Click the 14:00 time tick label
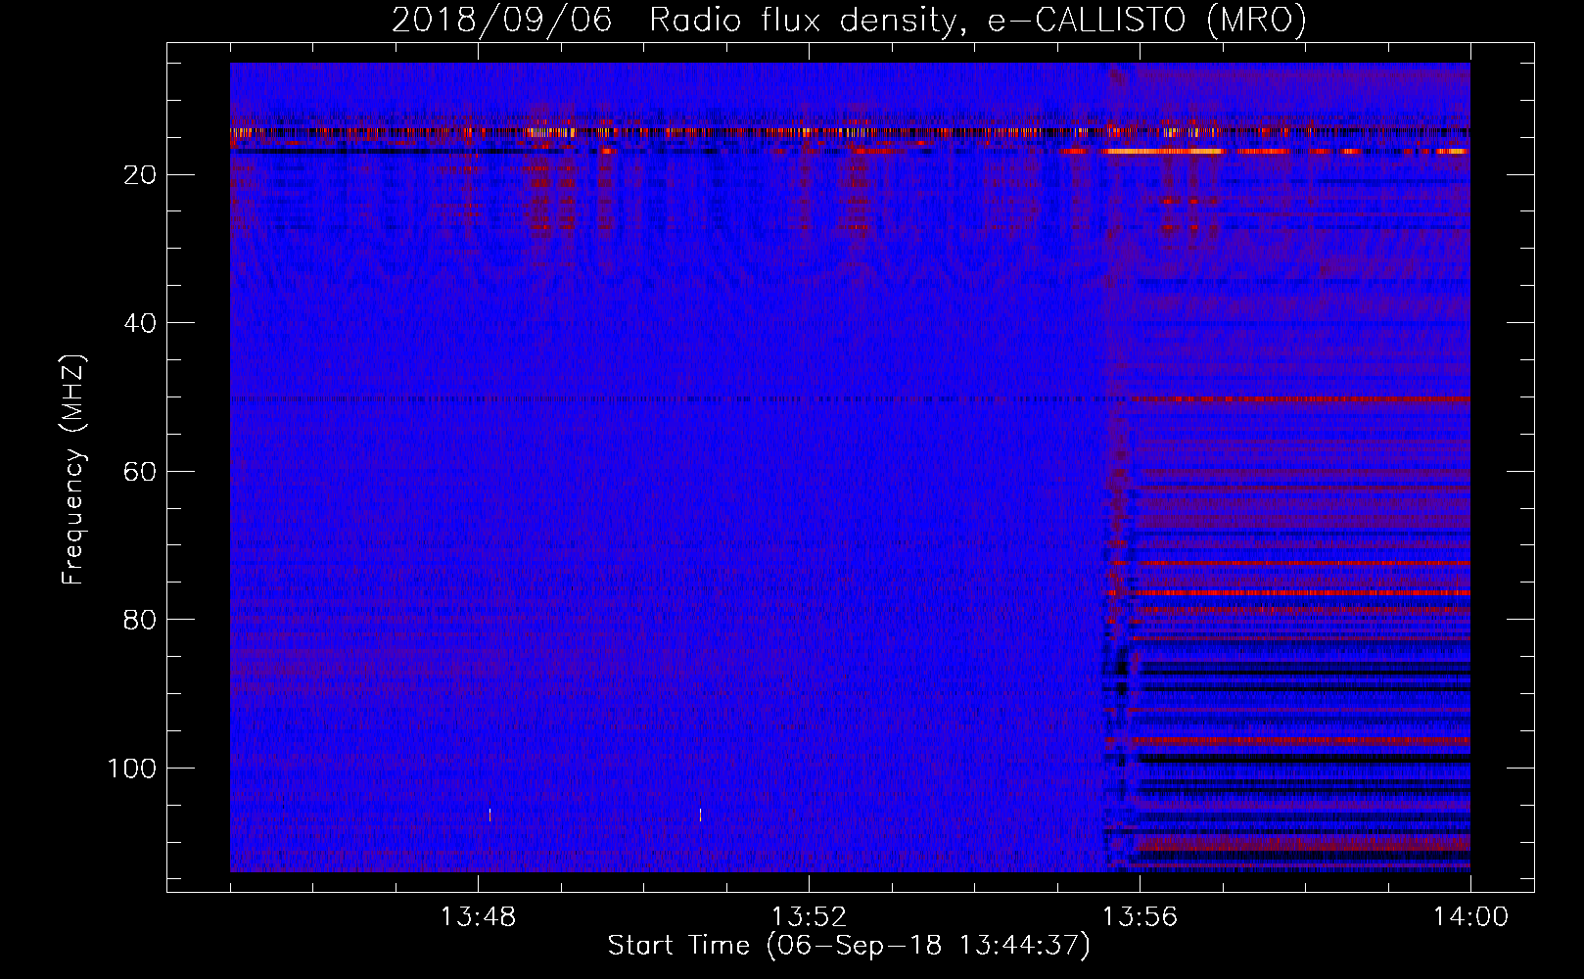This screenshot has height=979, width=1584. click(1470, 917)
